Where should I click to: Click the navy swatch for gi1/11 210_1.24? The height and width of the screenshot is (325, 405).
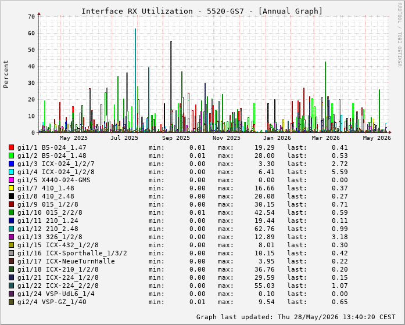[x=11, y=221]
